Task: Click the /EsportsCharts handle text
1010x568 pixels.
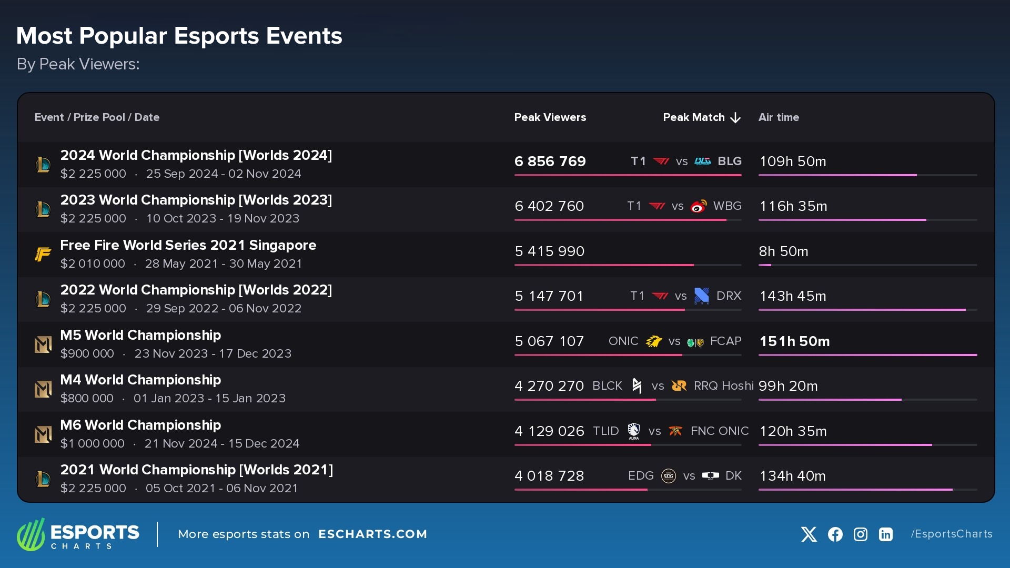Action: pos(951,534)
